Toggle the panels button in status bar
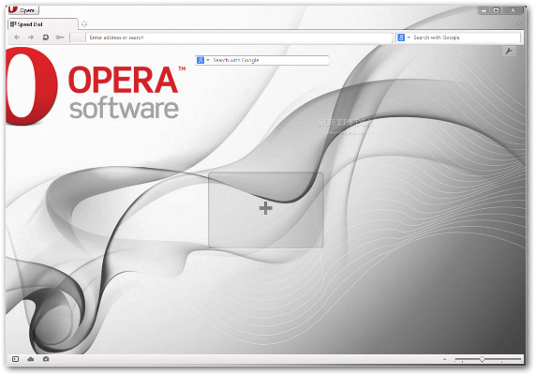 pos(15,359)
